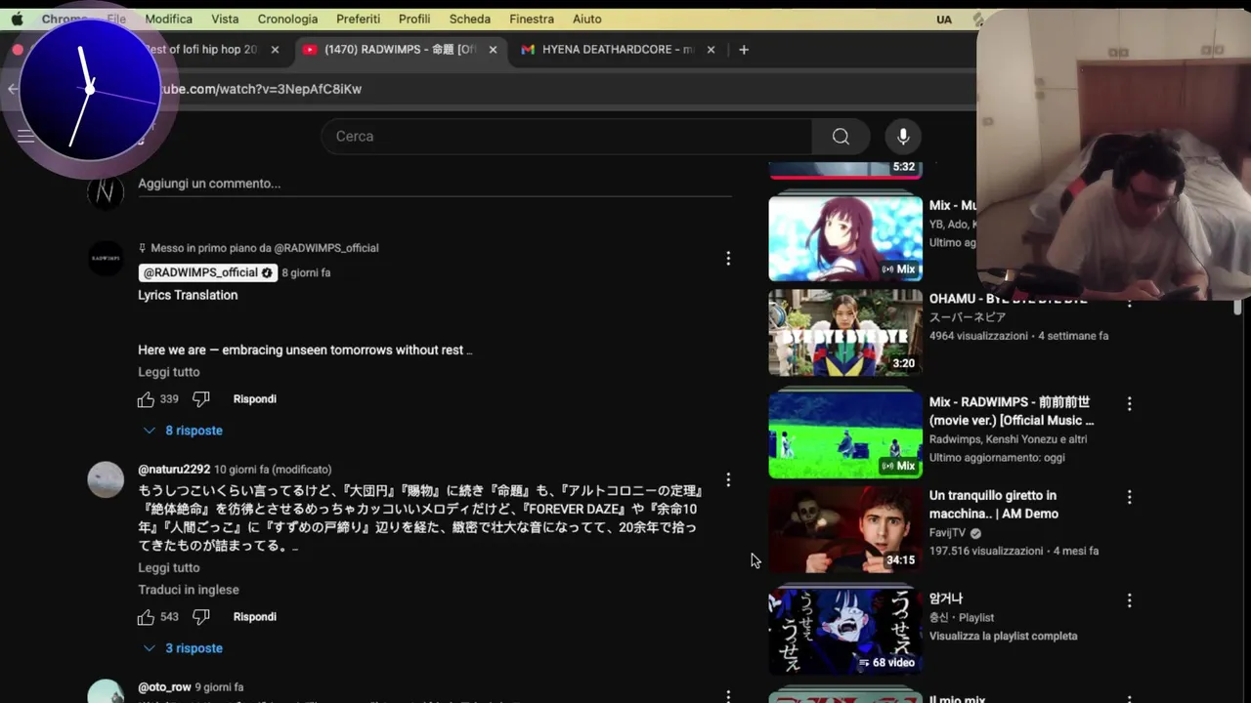Like the RADWIMPS_official pinned comment
The width and height of the screenshot is (1251, 703).
pyautogui.click(x=146, y=399)
